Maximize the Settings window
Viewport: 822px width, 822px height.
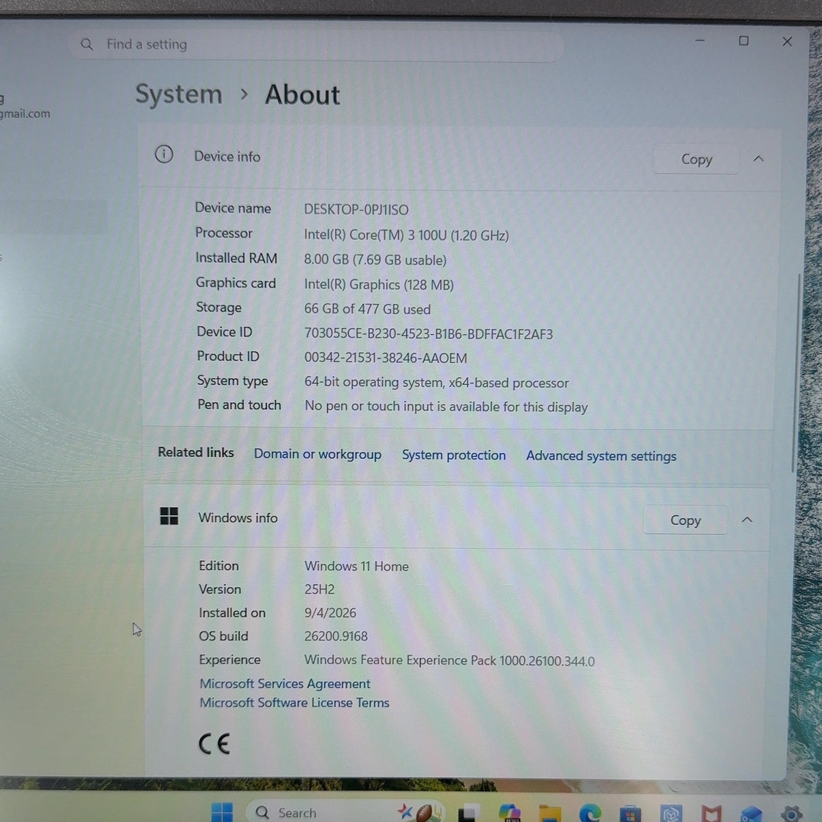743,41
